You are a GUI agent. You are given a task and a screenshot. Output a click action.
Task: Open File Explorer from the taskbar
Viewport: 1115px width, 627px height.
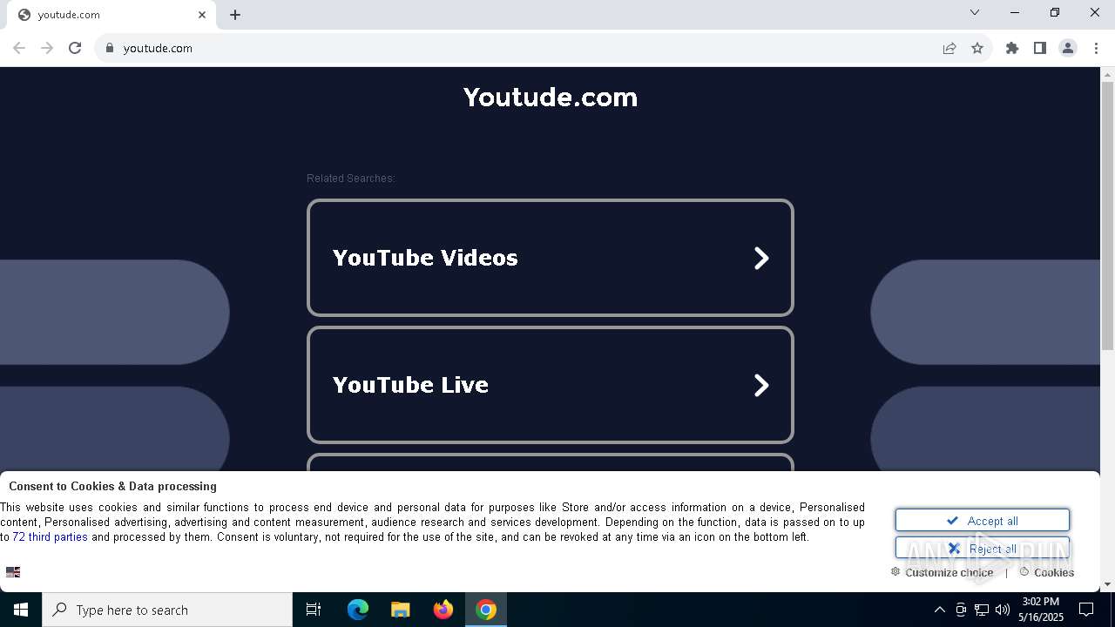(400, 610)
